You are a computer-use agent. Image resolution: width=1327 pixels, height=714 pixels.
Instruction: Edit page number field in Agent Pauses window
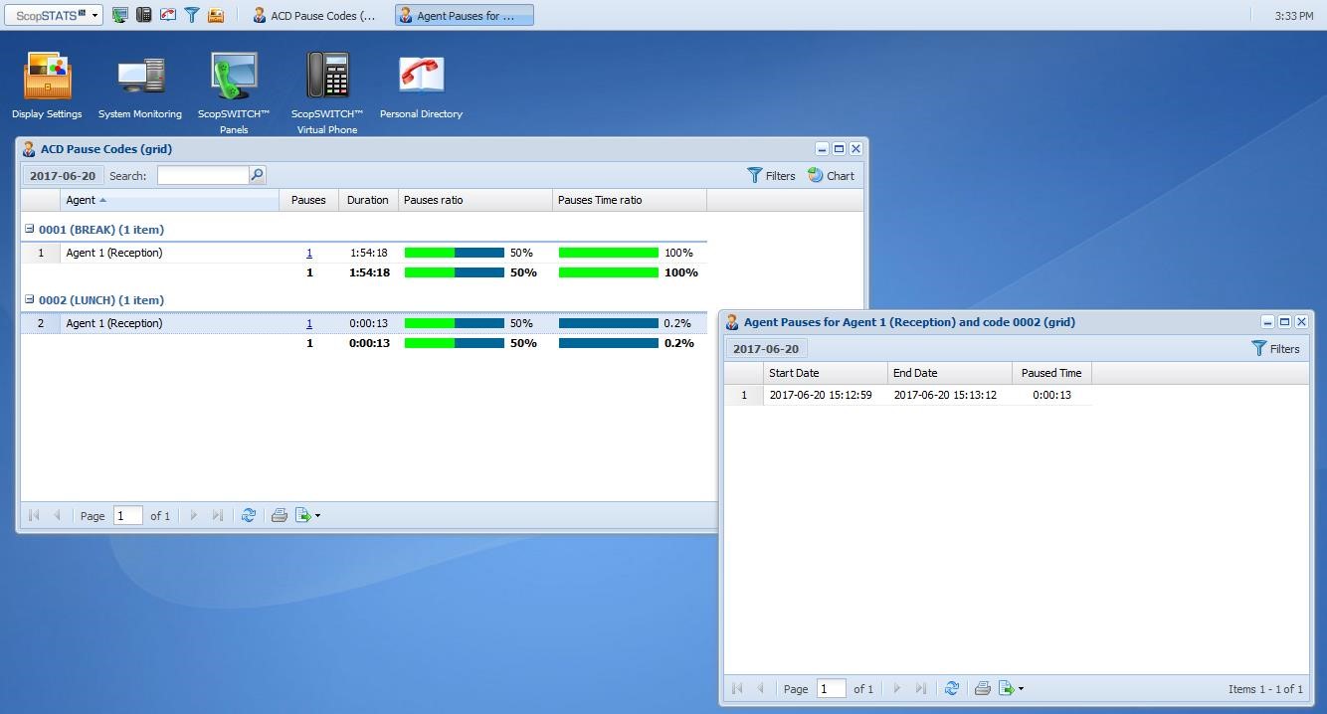tap(832, 688)
